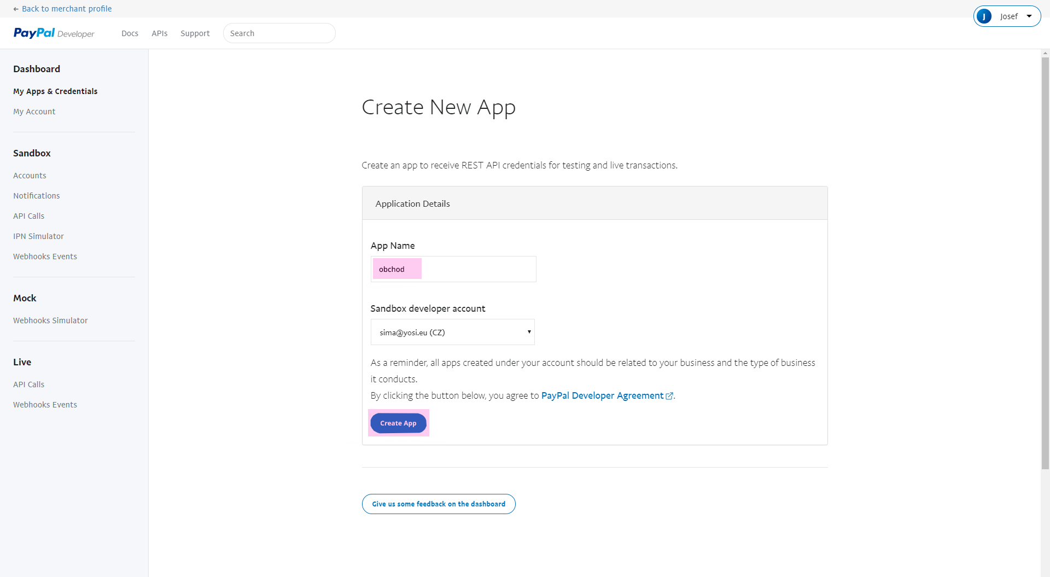Open the PayPal Developer Agreement link
Viewport: 1050px width, 577px height.
pyautogui.click(x=602, y=395)
